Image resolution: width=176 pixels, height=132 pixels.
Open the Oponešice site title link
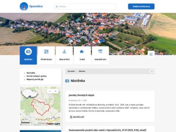tap(36, 6)
